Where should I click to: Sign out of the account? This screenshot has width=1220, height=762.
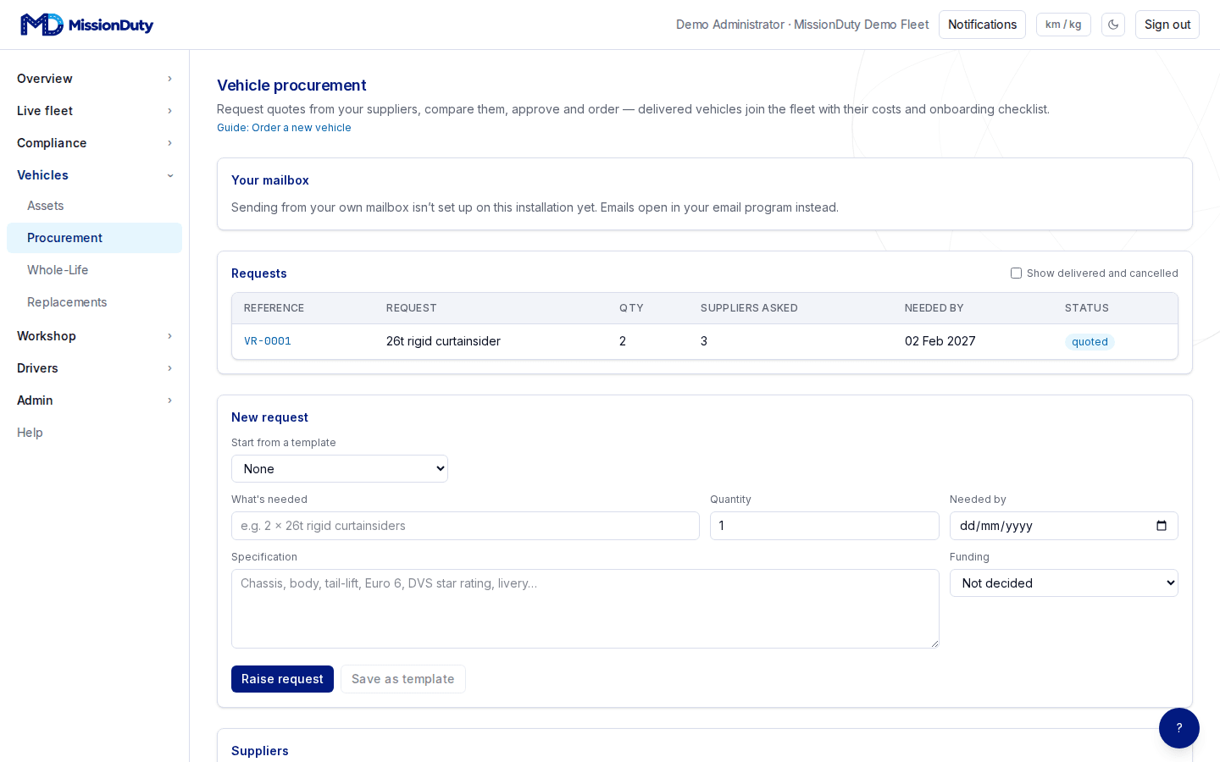[x=1167, y=25]
